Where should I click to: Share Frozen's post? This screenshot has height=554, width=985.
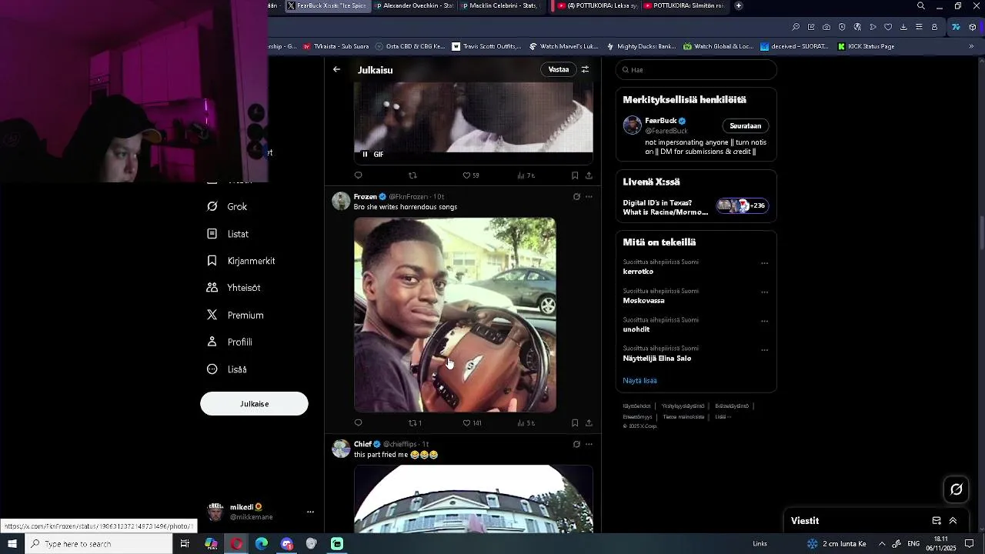tap(589, 423)
